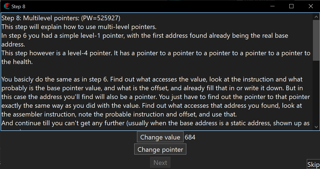Maximize the Step 8 tutorial window
320x169 pixels.
click(x=291, y=6)
